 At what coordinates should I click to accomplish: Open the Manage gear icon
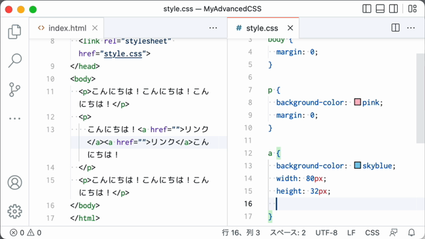point(15,211)
